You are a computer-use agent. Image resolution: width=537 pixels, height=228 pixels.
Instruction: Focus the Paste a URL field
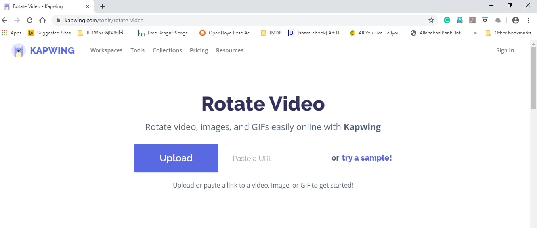coord(275,158)
